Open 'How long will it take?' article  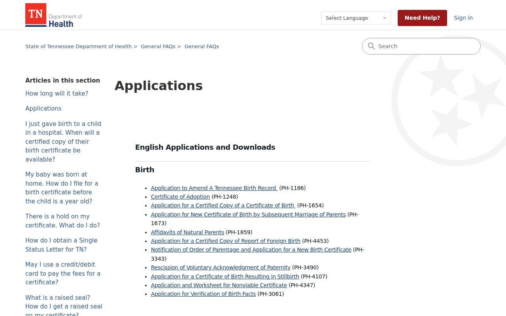57,94
